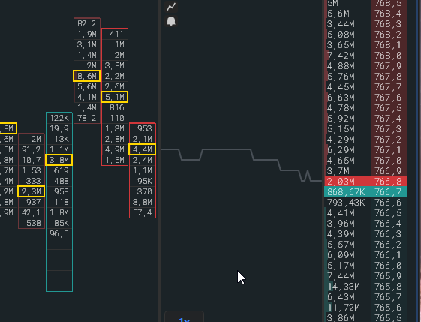Image resolution: width=421 pixels, height=322 pixels.
Task: Click the 78,2 cluster cell
Action: pyautogui.click(x=87, y=118)
